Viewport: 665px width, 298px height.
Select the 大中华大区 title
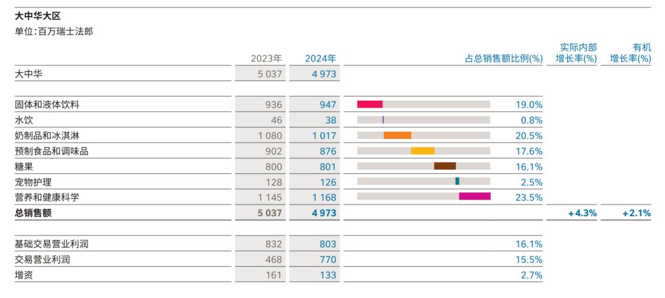[x=38, y=17]
